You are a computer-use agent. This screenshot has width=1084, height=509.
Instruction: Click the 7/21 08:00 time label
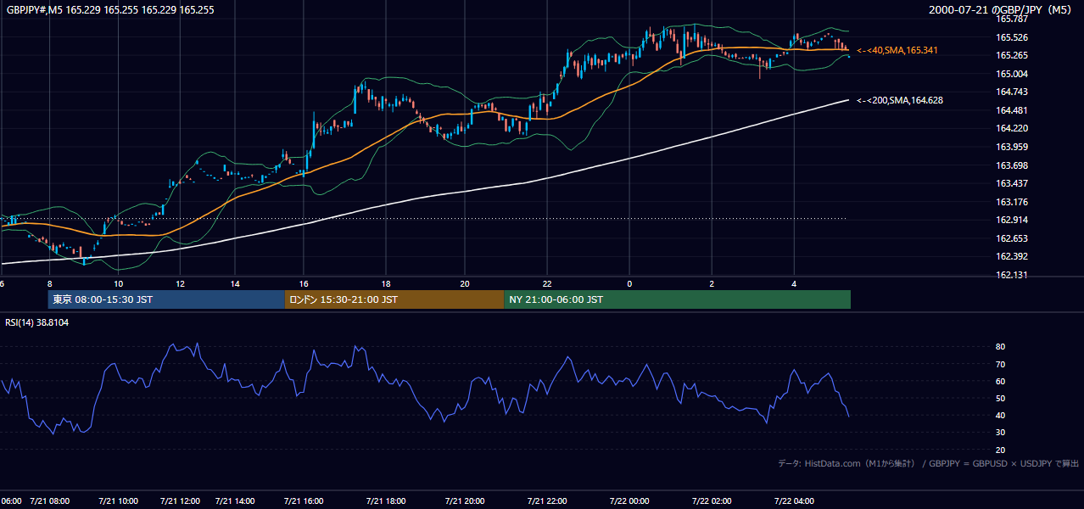pyautogui.click(x=48, y=501)
